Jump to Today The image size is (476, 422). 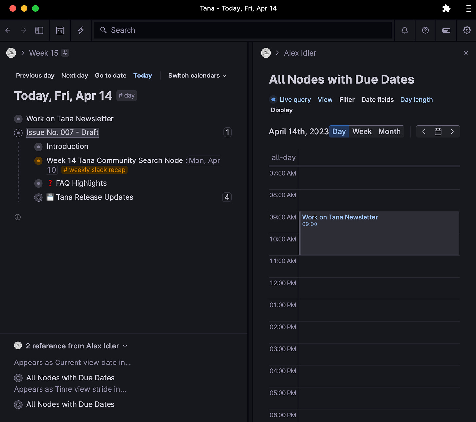point(143,76)
